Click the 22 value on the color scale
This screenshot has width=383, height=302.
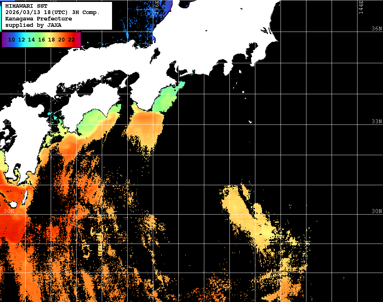pos(71,40)
